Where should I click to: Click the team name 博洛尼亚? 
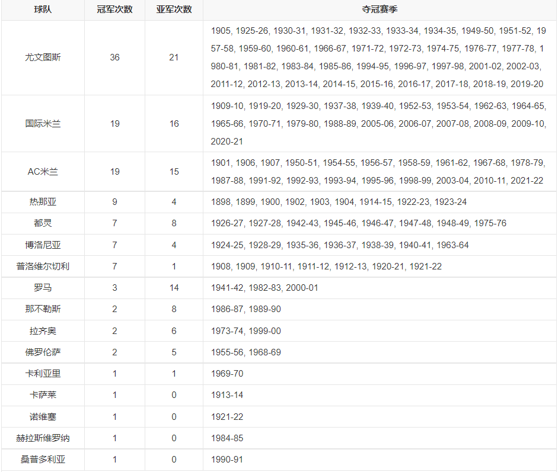coord(43,245)
